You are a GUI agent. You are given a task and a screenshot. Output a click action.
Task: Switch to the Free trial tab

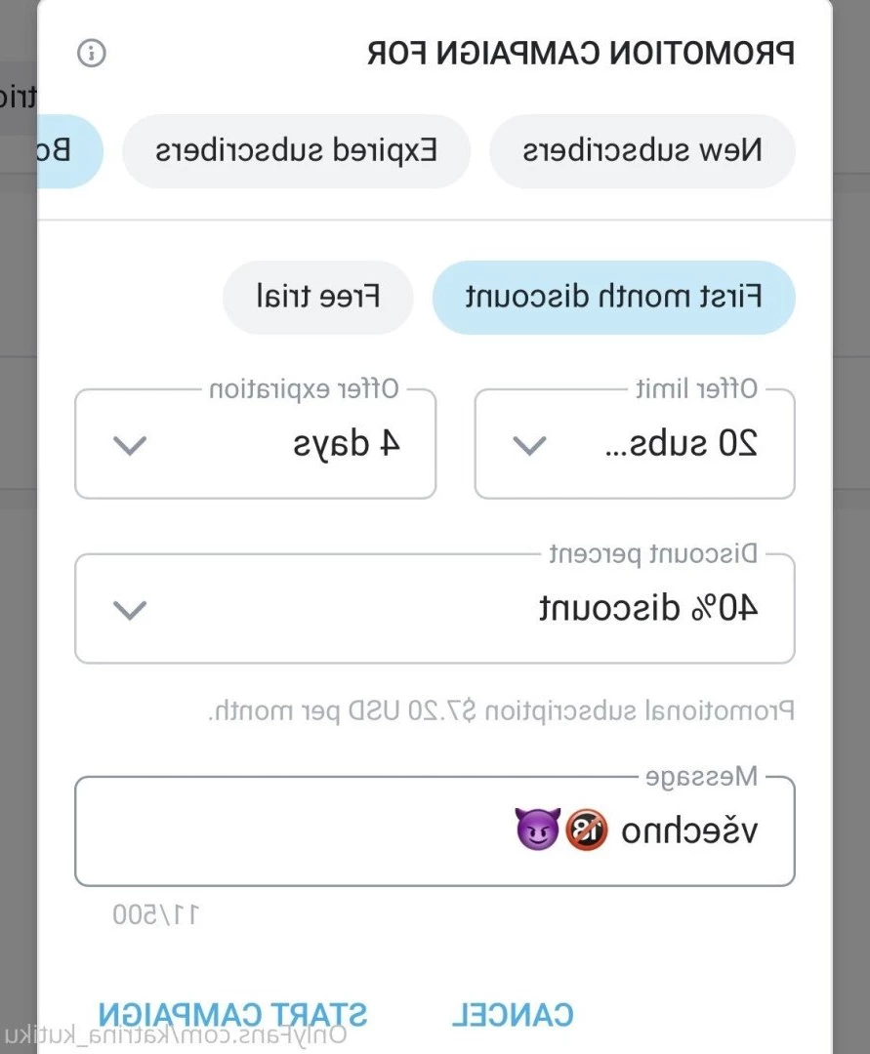[318, 297]
